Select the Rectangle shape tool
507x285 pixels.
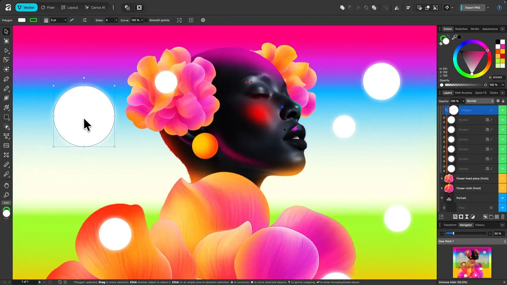point(6,117)
